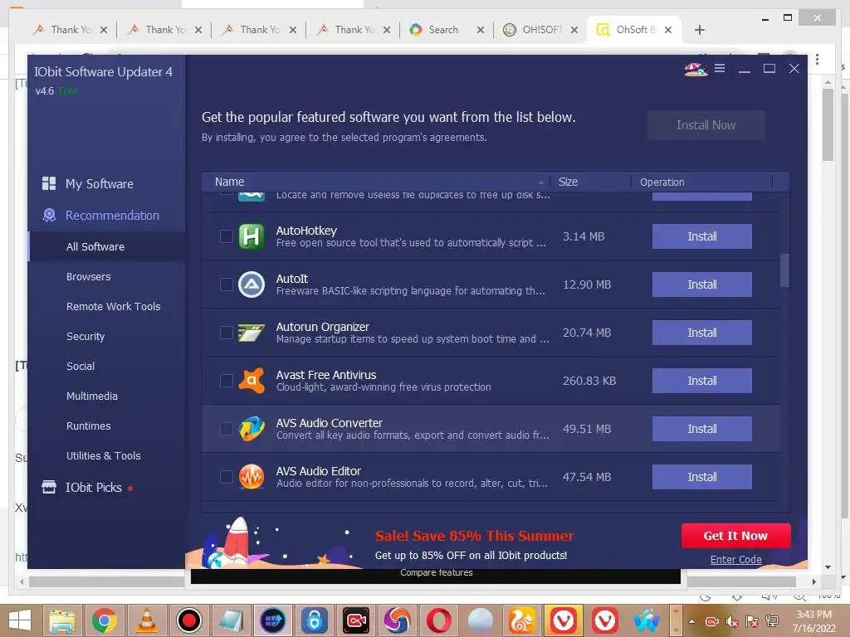Click the IObit Software Updater 4 title
850x637 pixels.
pos(103,72)
